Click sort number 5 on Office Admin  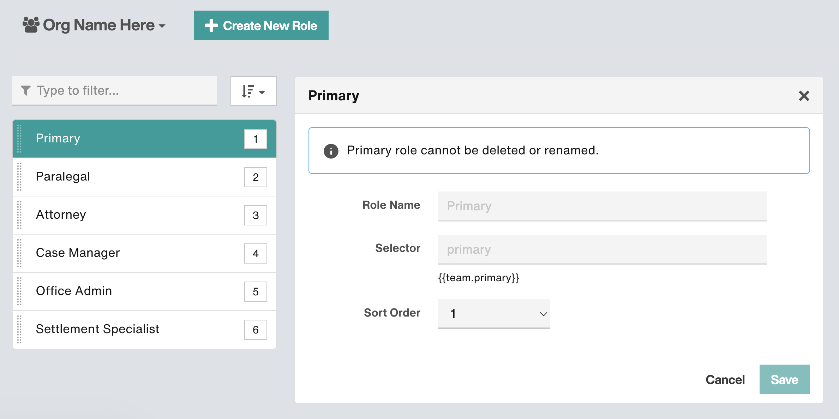(x=256, y=292)
